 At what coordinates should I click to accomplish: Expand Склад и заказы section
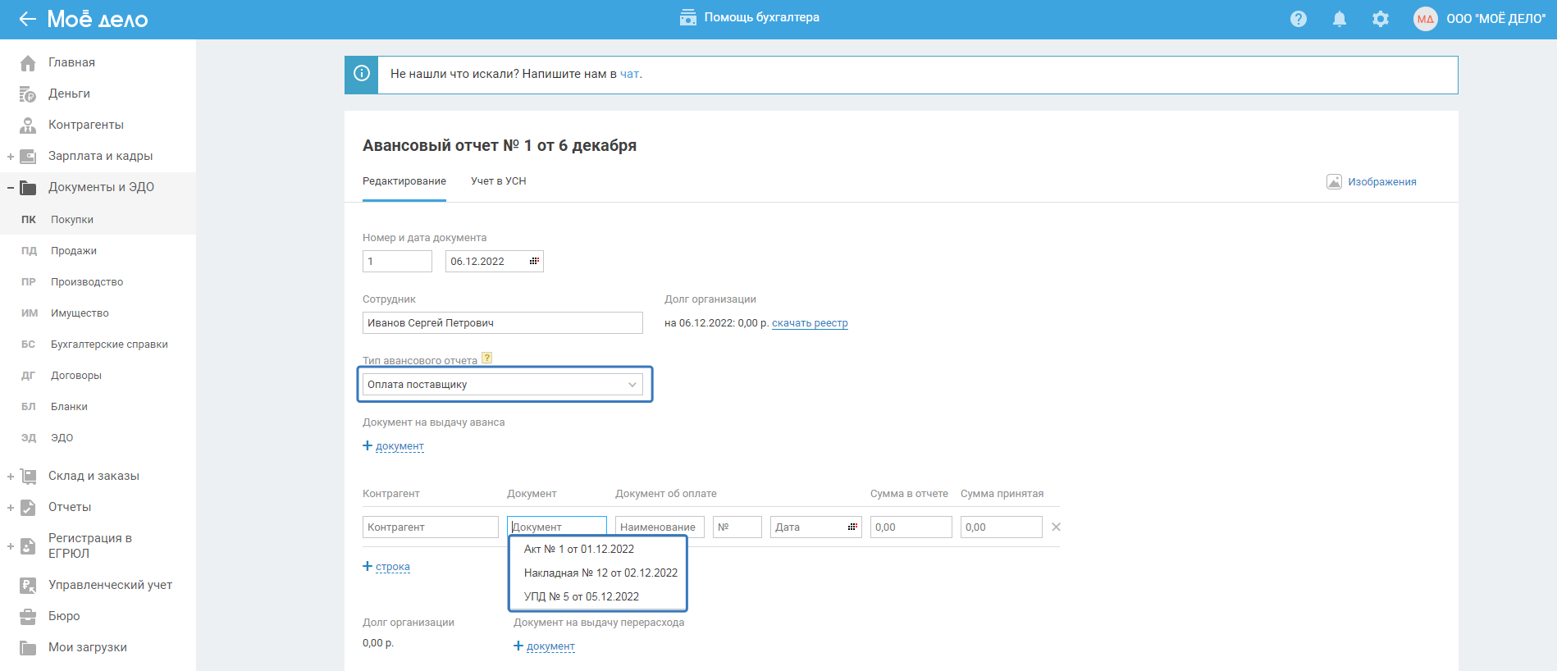[x=11, y=476]
